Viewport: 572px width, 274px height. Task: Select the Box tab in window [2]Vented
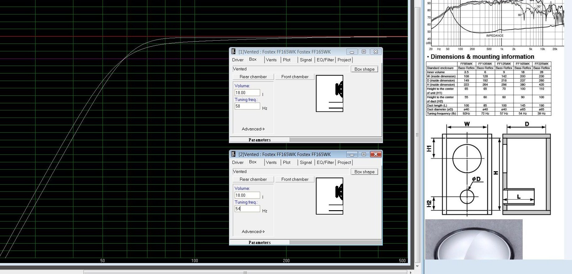253,162
